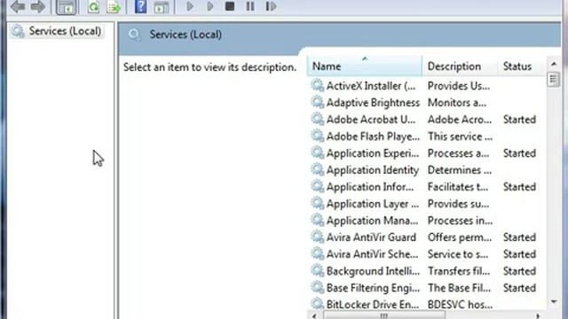Click the horizontal scrollbar's right arrow
This screenshot has height=319, width=568.
538,316
